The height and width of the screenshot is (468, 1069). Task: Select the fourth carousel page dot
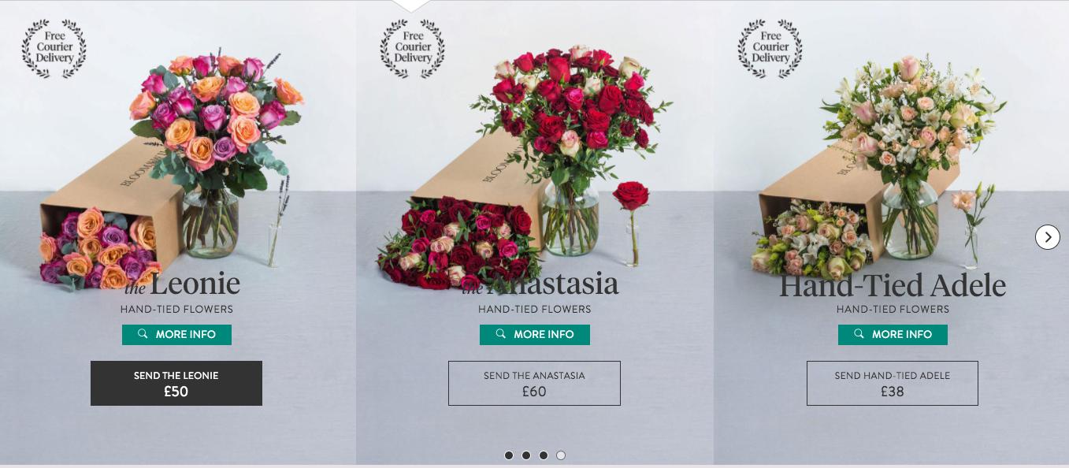(x=561, y=455)
